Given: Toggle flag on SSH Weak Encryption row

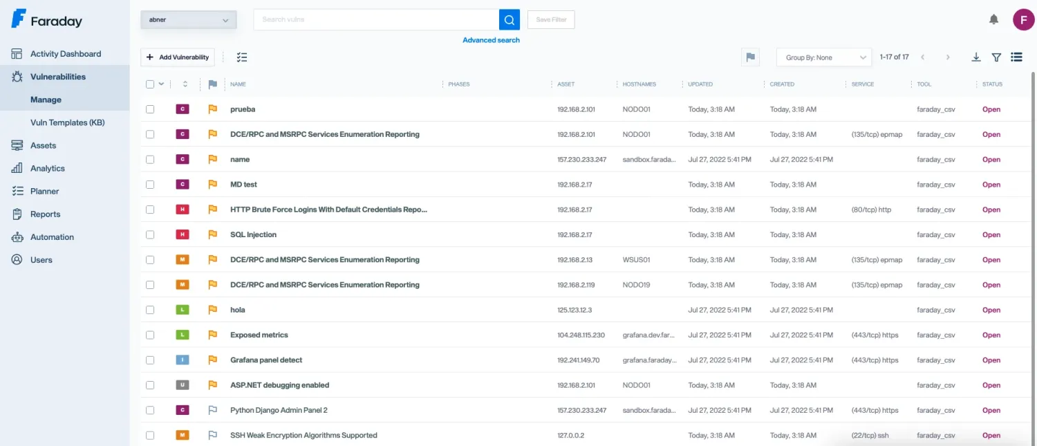Looking at the screenshot, I should [212, 436].
